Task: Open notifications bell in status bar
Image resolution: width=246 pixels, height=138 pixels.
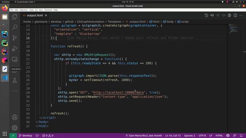Action: [241, 135]
